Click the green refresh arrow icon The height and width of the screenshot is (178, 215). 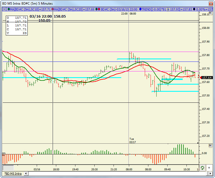click(x=202, y=168)
